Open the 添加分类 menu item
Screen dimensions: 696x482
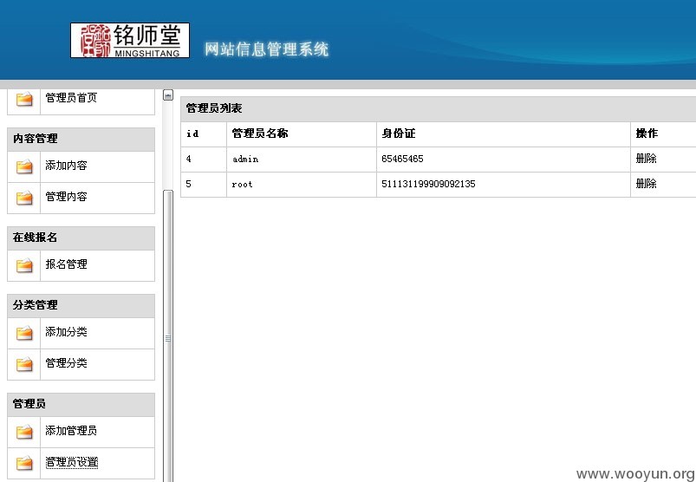(66, 331)
